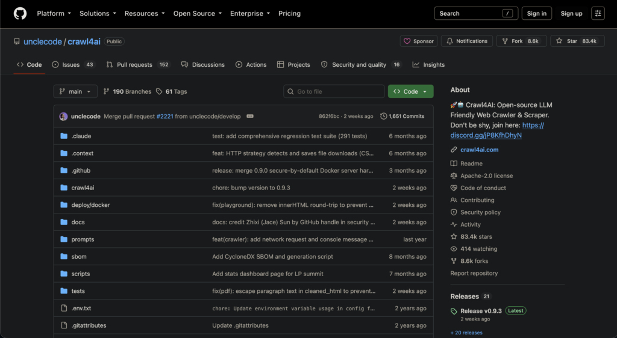617x338 pixels.
Task: Open Apache-2.0 license link
Action: tap(482, 176)
